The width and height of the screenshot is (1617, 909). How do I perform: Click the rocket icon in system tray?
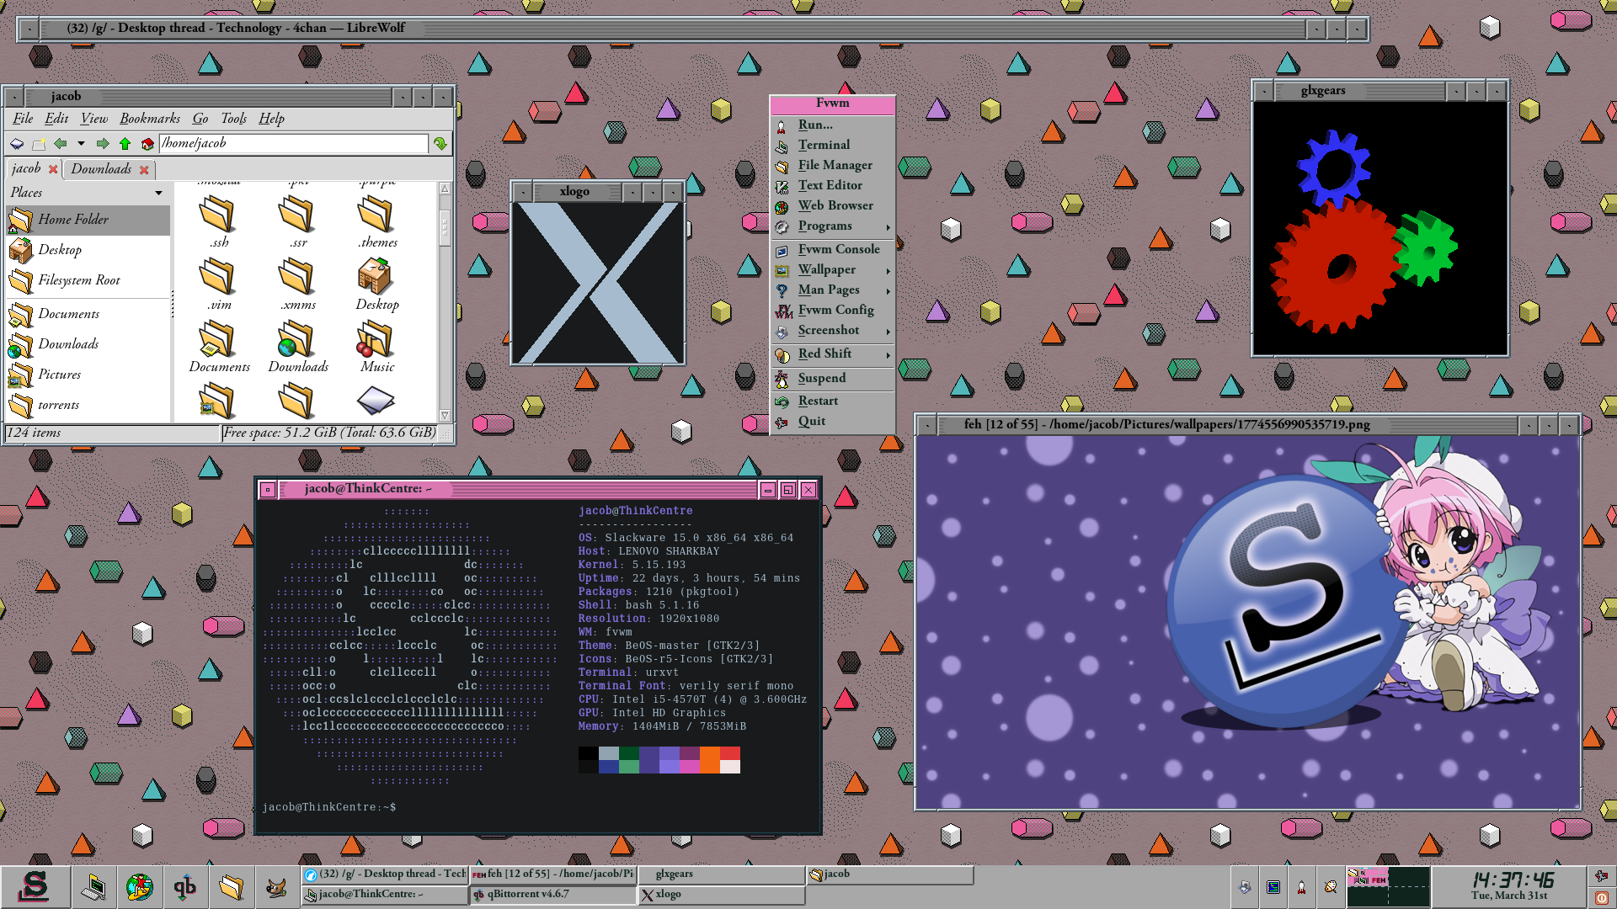click(1301, 887)
